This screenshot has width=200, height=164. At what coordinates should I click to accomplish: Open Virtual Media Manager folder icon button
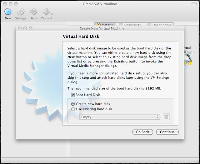point(166,117)
